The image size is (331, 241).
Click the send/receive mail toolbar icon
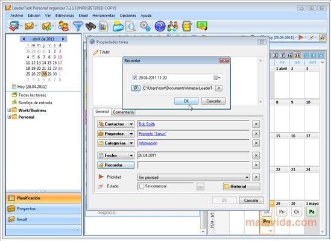[x=46, y=27]
